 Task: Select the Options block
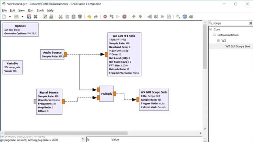21,30
